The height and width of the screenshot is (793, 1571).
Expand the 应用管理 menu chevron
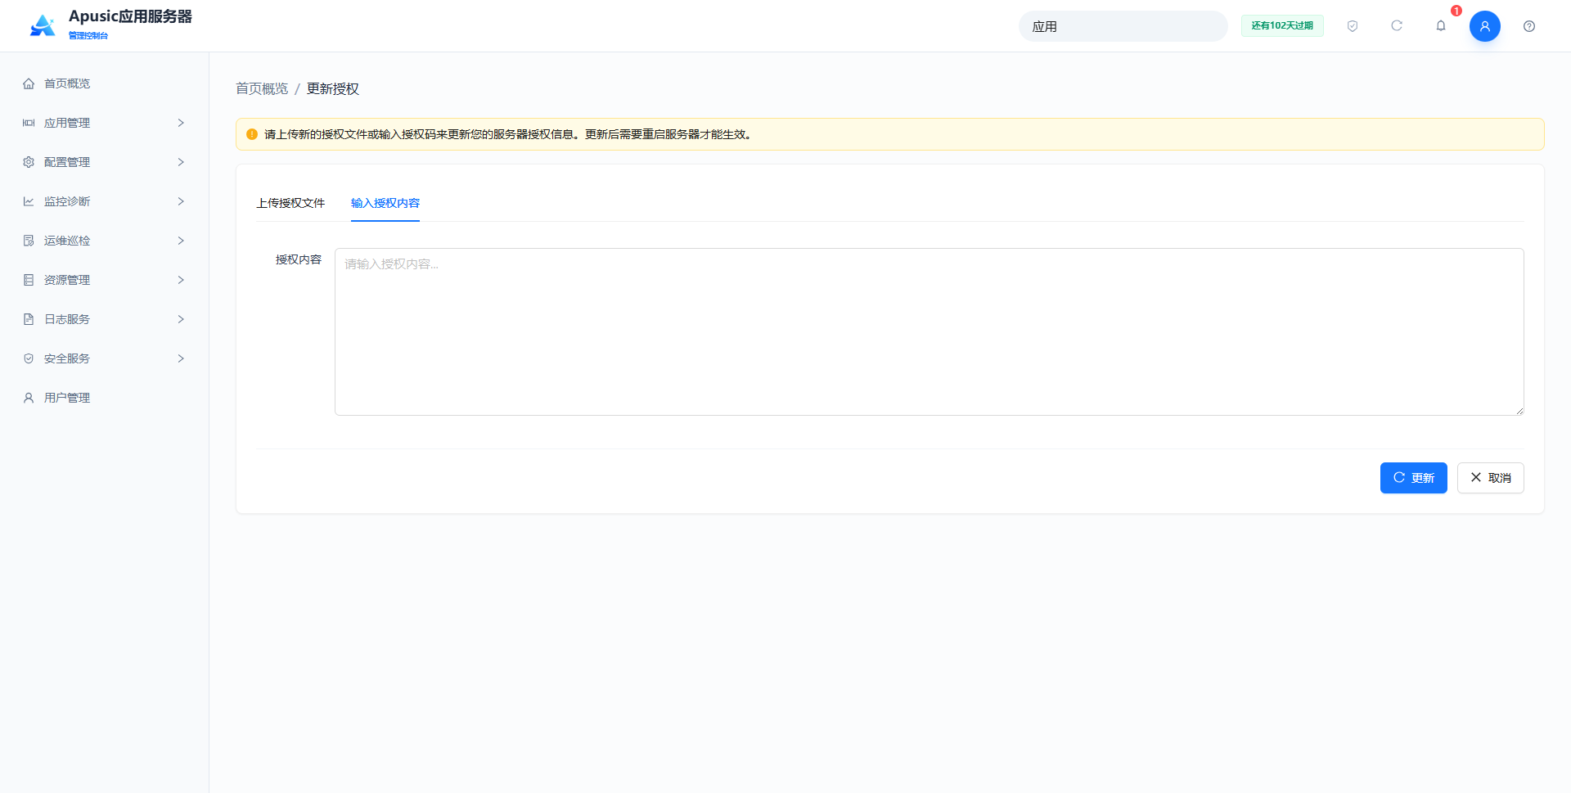[181, 123]
